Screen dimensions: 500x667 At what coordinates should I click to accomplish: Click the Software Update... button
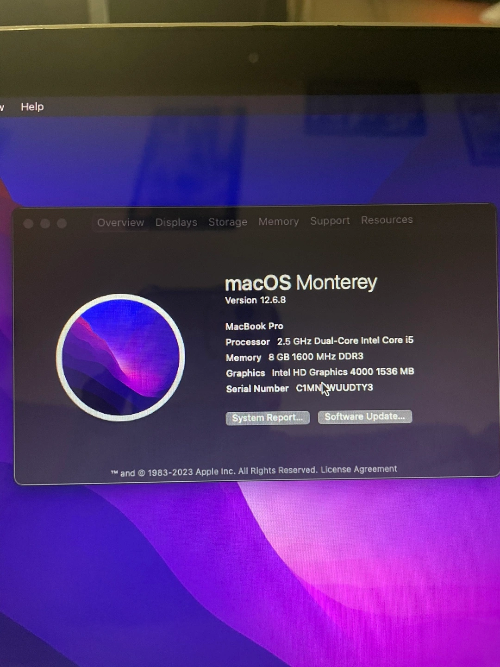pos(365,416)
